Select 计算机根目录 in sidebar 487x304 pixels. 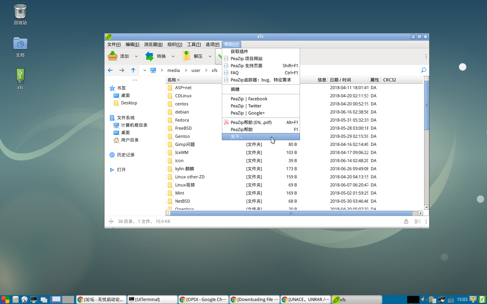tap(134, 125)
